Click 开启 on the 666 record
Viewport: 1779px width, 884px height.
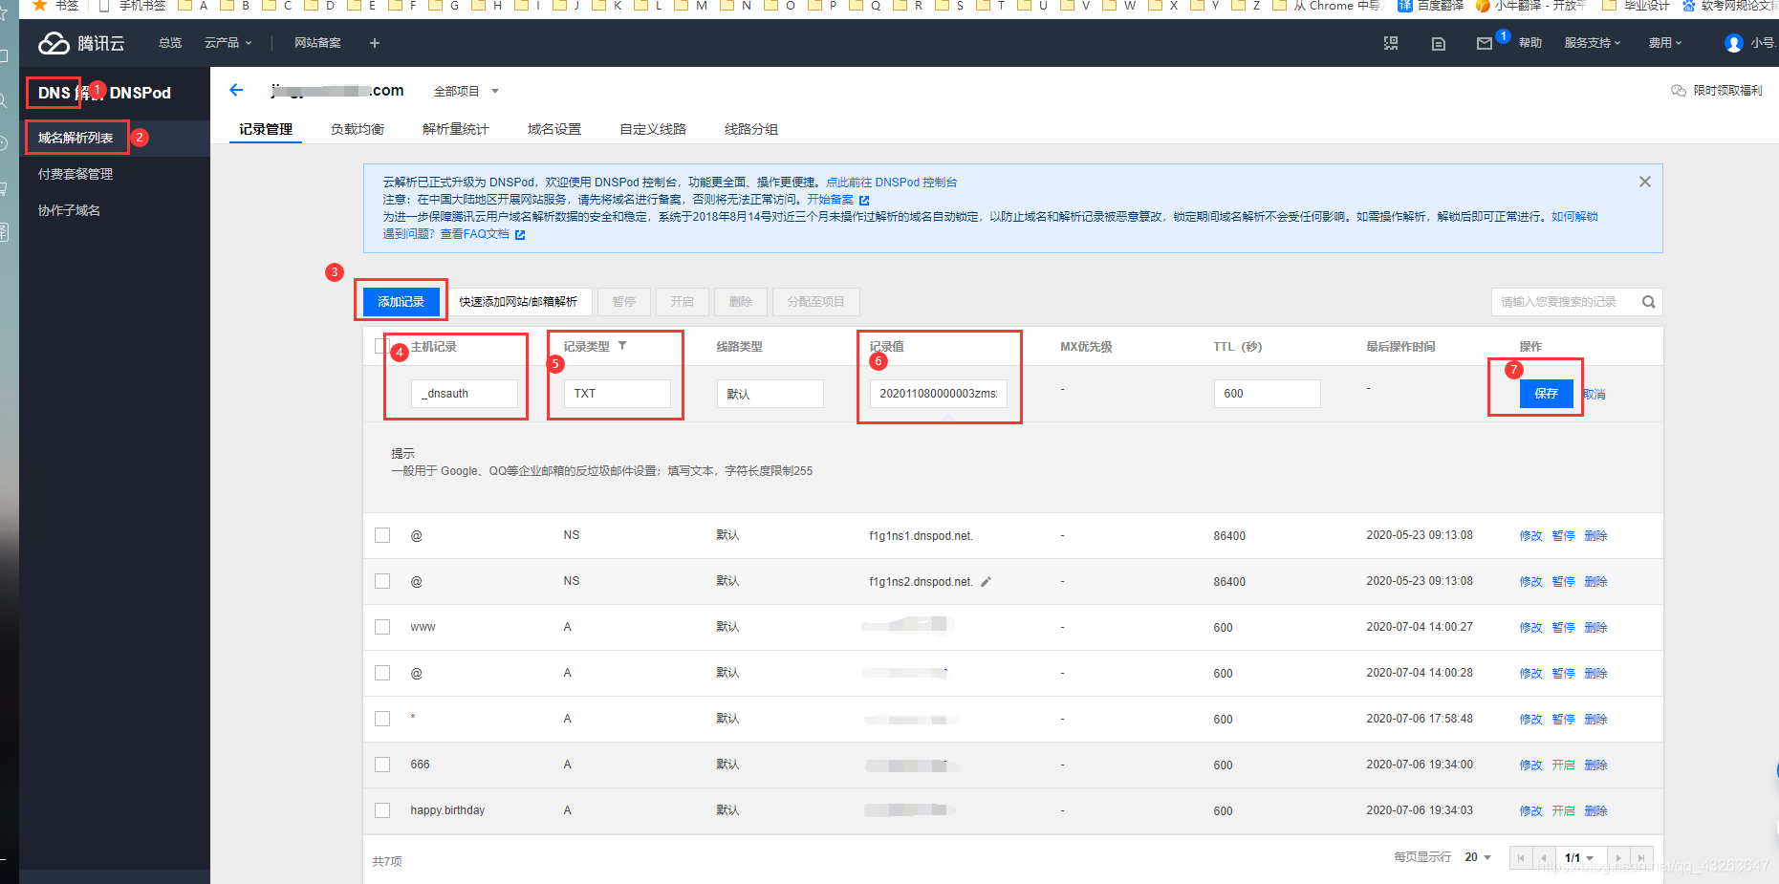(1563, 765)
